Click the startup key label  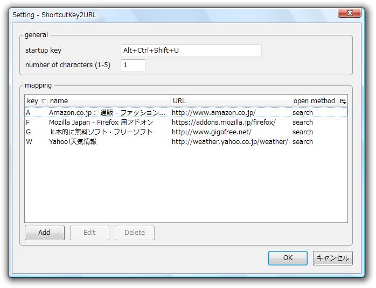point(43,51)
